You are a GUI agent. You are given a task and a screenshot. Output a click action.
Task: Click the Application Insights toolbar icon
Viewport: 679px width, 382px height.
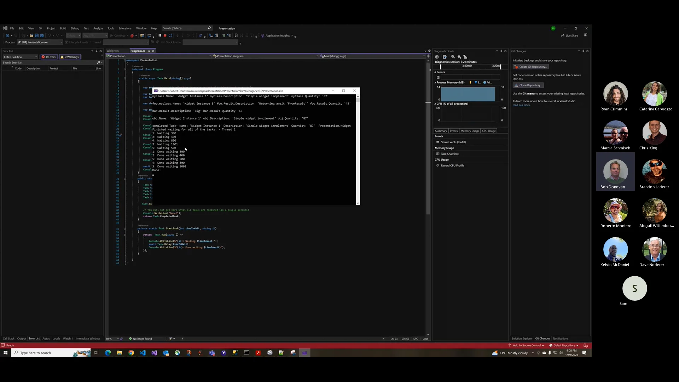[263, 35]
